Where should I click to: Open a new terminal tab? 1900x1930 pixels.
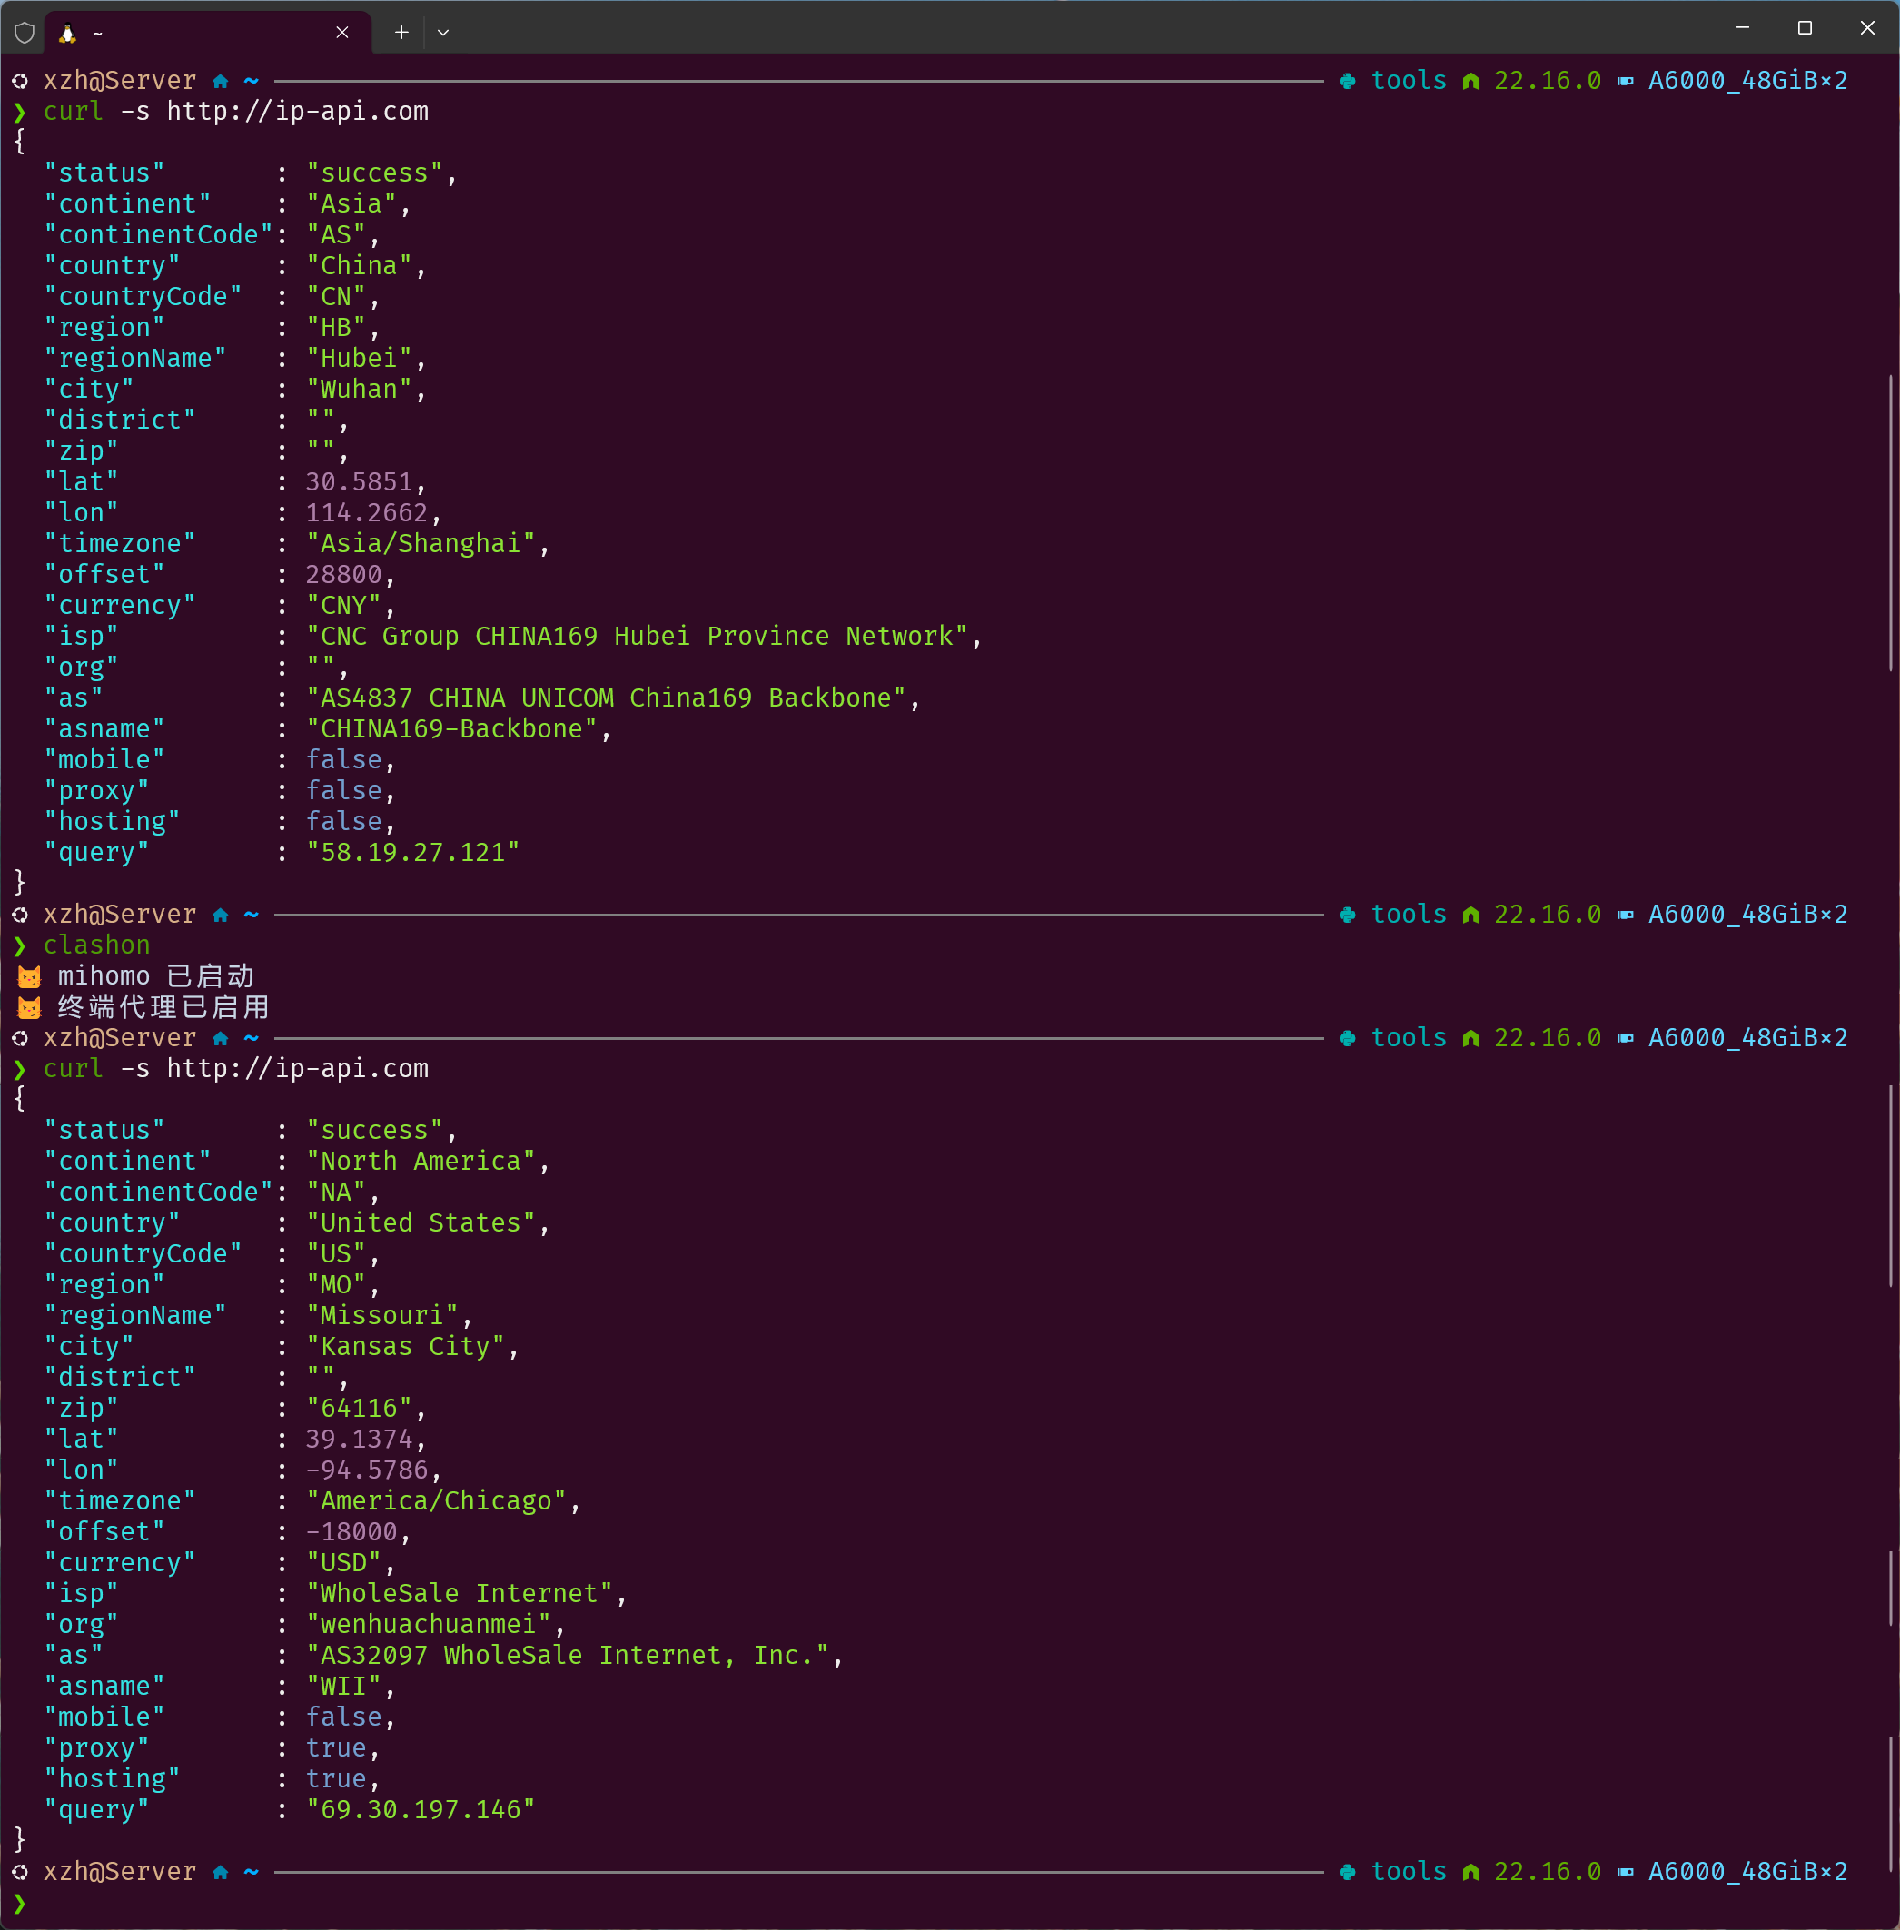(x=401, y=33)
